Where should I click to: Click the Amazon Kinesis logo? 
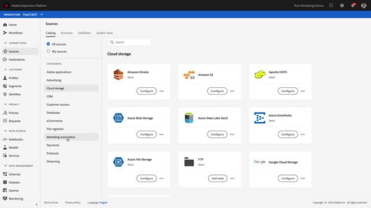(118, 75)
